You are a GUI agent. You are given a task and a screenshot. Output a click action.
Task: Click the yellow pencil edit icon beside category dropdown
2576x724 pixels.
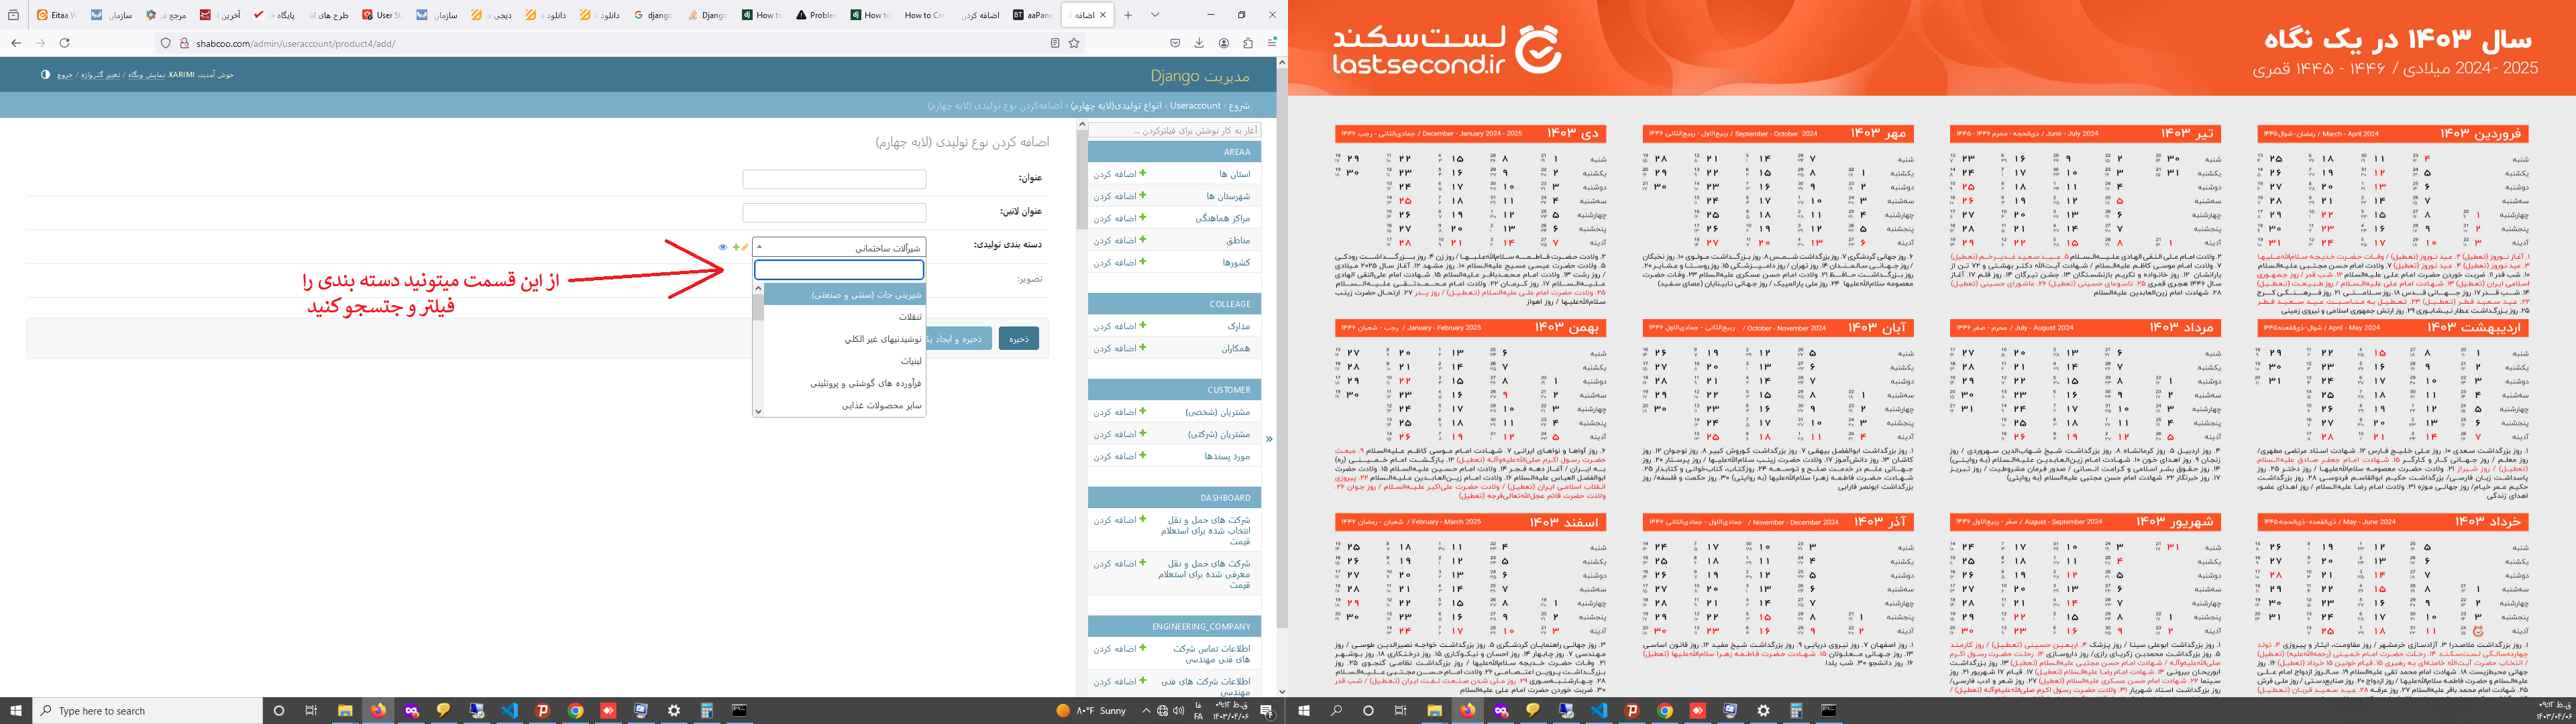(745, 247)
